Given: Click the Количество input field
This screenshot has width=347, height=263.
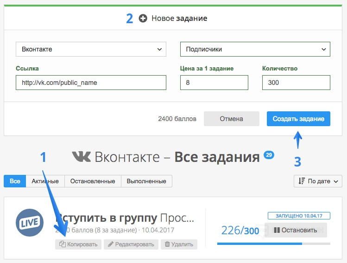Looking at the screenshot, I should (296, 83).
